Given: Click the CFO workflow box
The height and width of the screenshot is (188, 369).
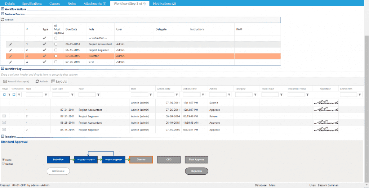Looking at the screenshot, I should coord(169,160).
